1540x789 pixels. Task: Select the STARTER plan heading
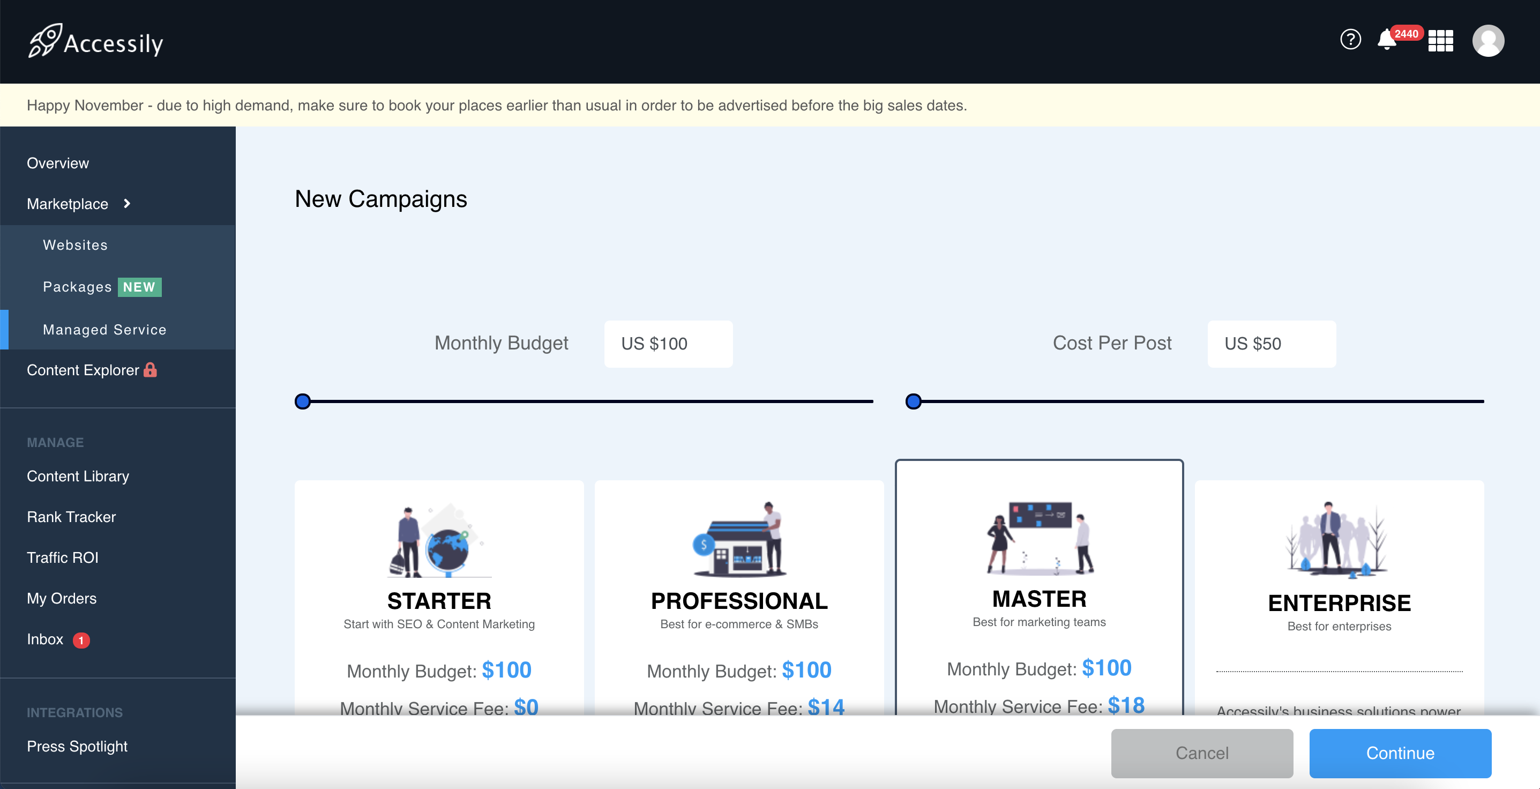click(x=439, y=601)
